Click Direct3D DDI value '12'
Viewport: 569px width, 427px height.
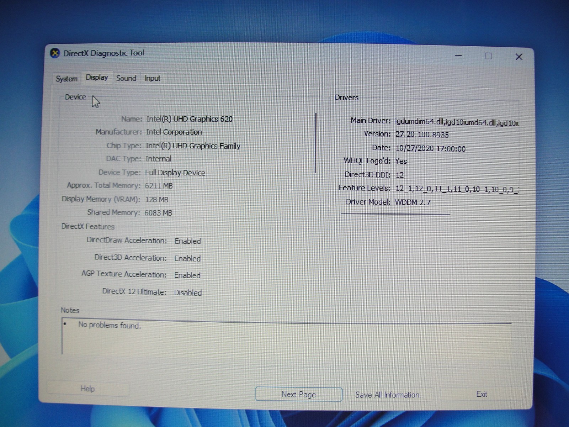(x=400, y=175)
